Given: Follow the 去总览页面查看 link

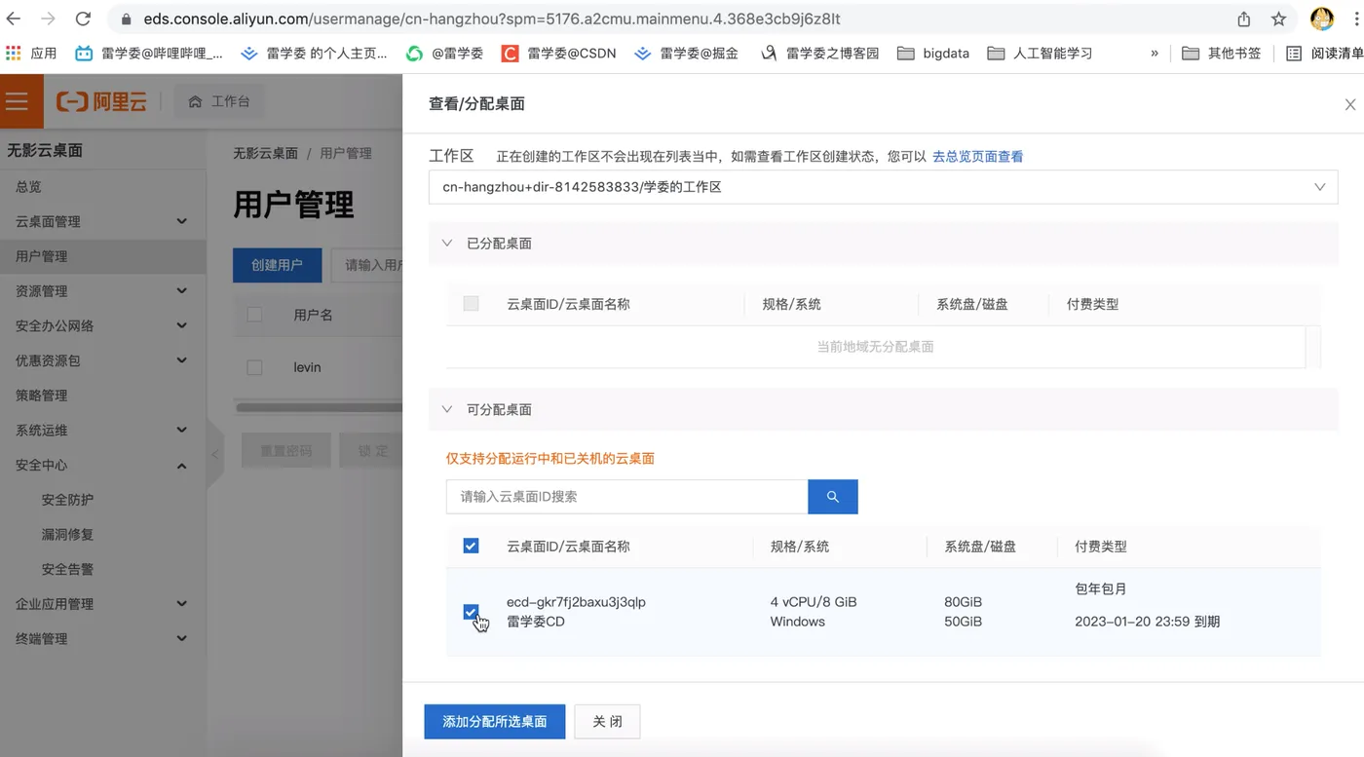Looking at the screenshot, I should tap(977, 156).
